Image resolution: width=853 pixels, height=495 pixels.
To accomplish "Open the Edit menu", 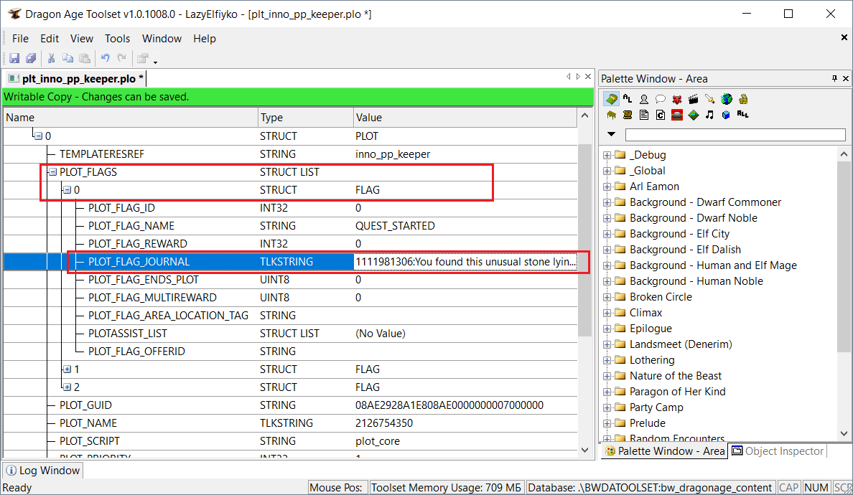I will pyautogui.click(x=50, y=39).
